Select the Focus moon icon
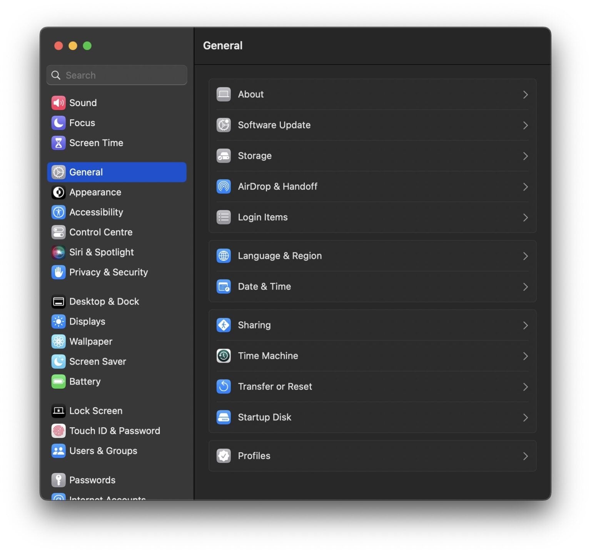This screenshot has width=591, height=553. [x=58, y=123]
